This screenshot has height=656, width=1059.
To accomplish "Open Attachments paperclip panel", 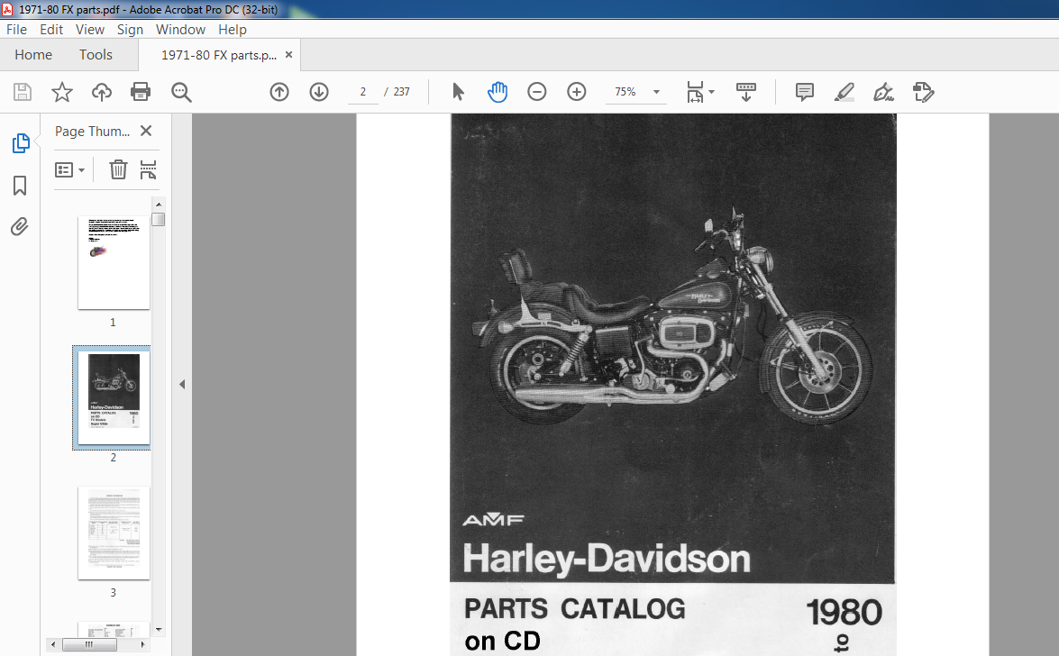I will click(20, 226).
